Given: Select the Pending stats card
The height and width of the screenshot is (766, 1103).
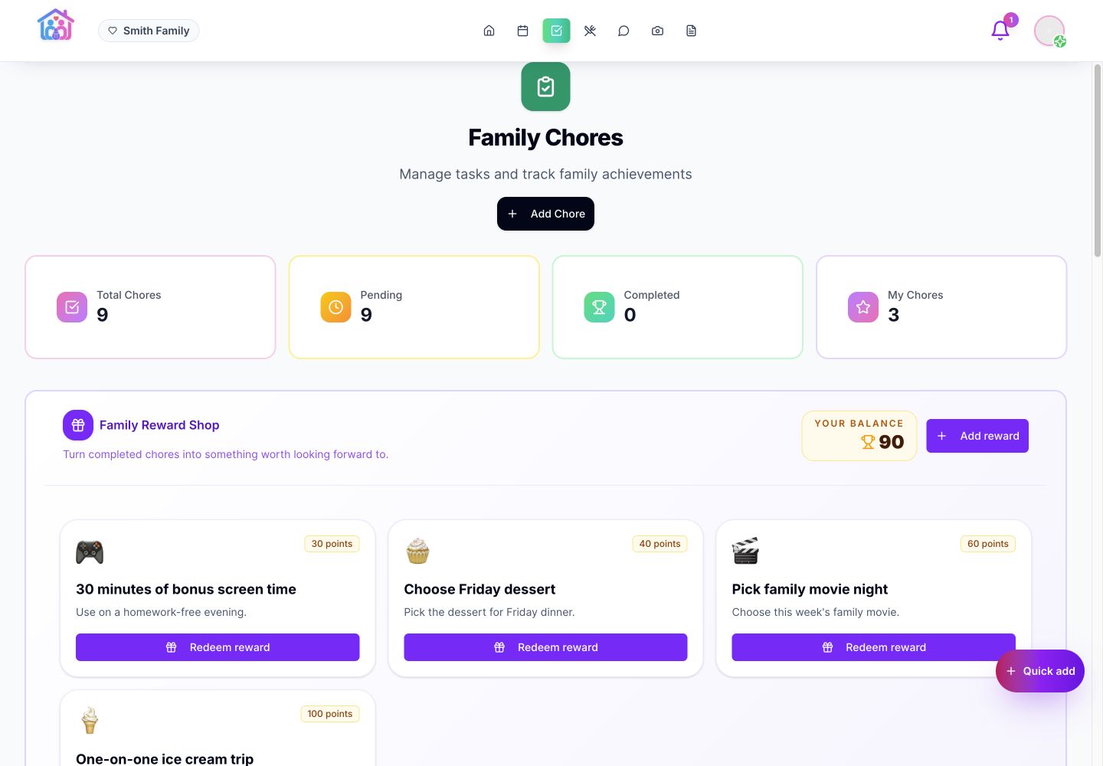Looking at the screenshot, I should (414, 307).
